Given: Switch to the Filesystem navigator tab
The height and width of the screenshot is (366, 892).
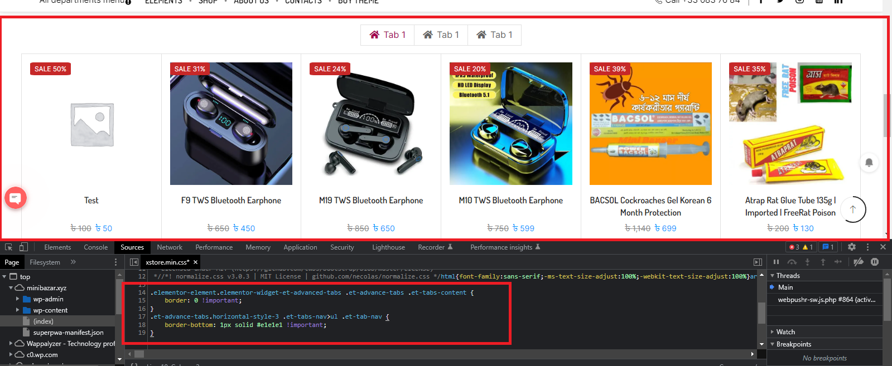Looking at the screenshot, I should 45,262.
